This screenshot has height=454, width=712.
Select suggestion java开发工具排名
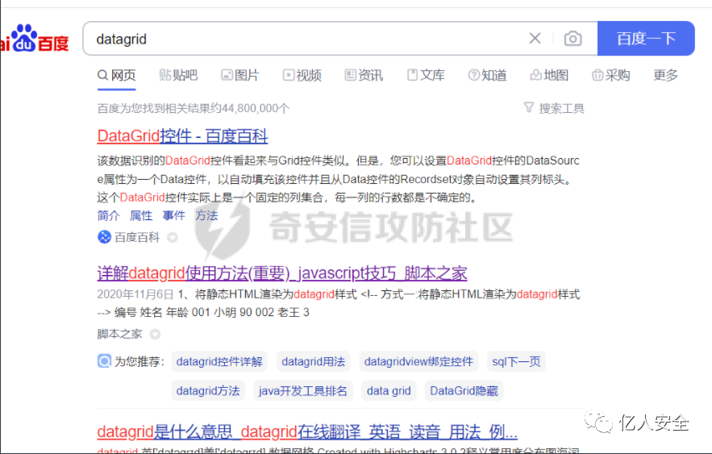click(x=303, y=391)
